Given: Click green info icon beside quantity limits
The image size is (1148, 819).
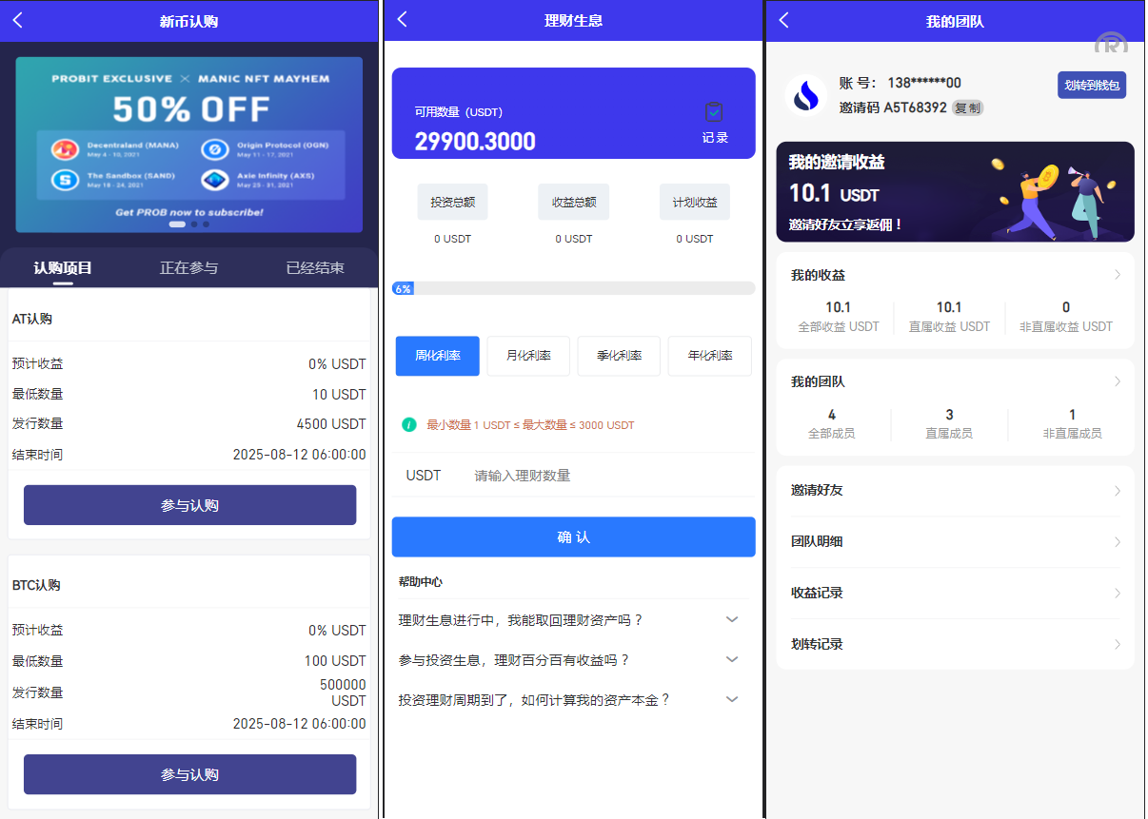Looking at the screenshot, I should click(409, 424).
